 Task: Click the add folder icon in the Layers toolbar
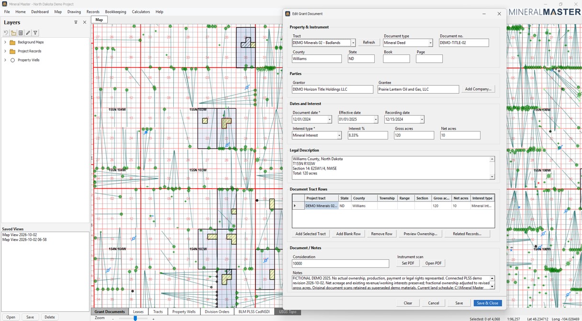tap(13, 33)
